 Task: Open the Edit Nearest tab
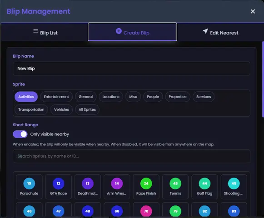pyautogui.click(x=220, y=32)
